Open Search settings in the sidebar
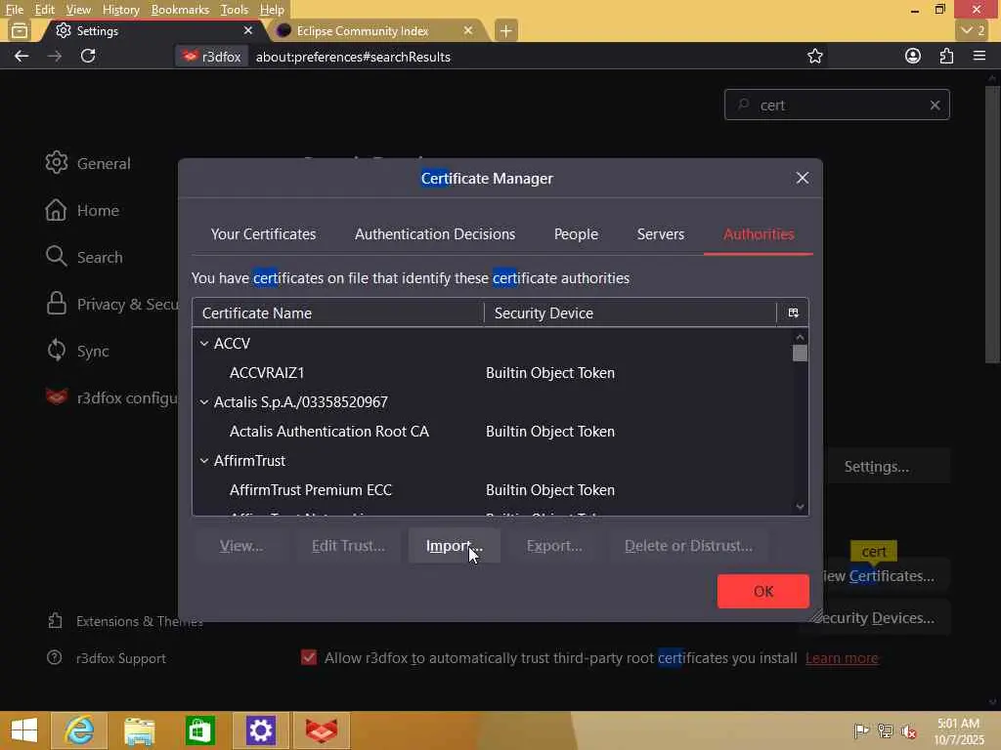This screenshot has height=750, width=1001. pyautogui.click(x=84, y=257)
